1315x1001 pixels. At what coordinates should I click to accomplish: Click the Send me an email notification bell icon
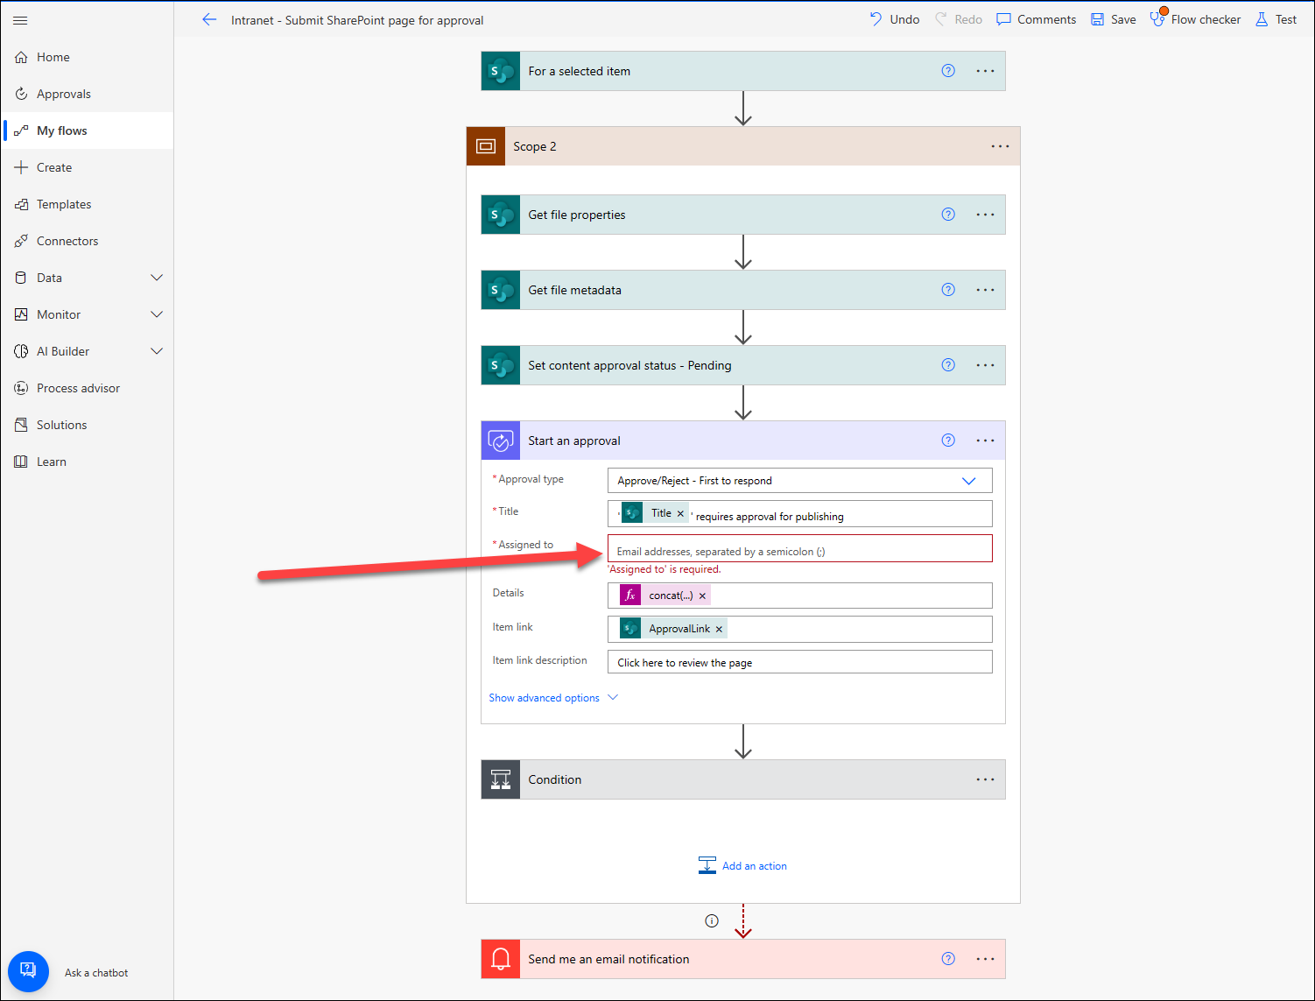[500, 958]
